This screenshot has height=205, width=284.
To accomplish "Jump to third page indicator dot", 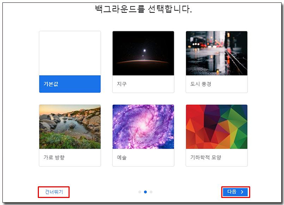I will [151, 192].
